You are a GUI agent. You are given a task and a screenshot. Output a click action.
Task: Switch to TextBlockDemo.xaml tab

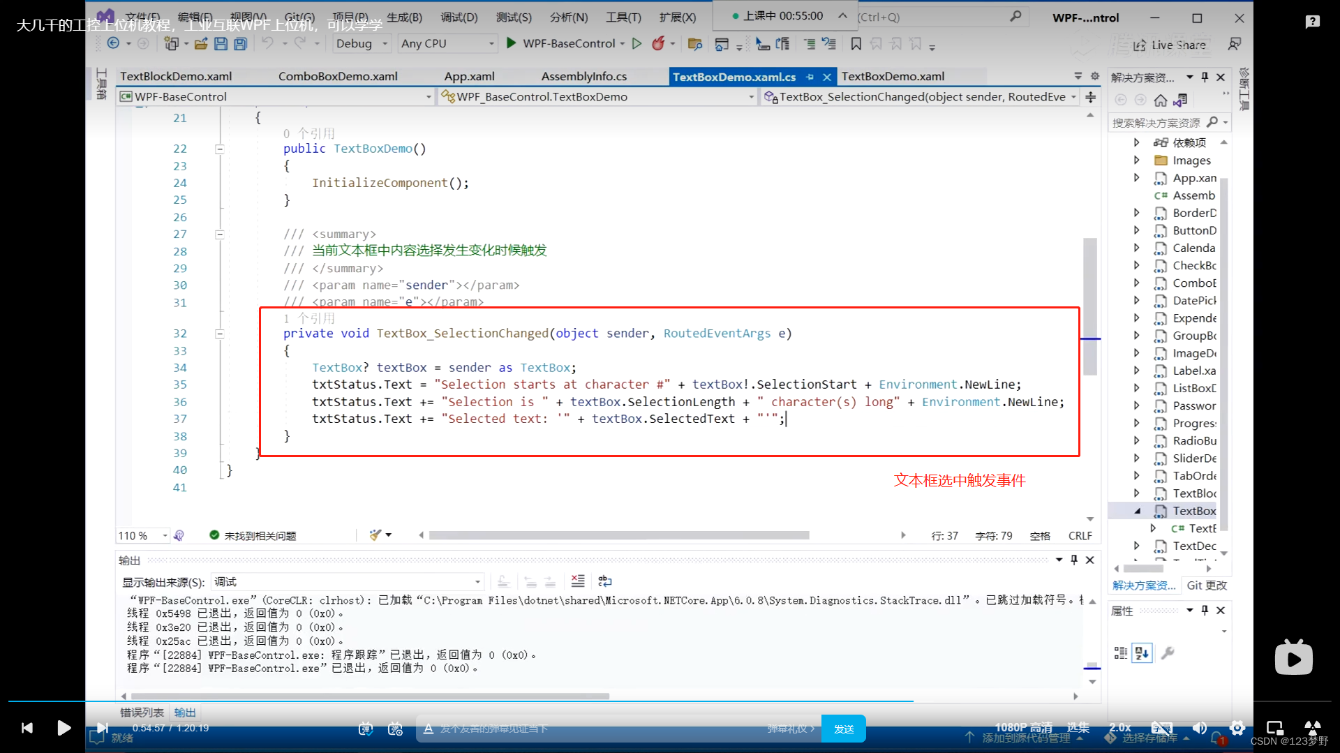coord(176,76)
